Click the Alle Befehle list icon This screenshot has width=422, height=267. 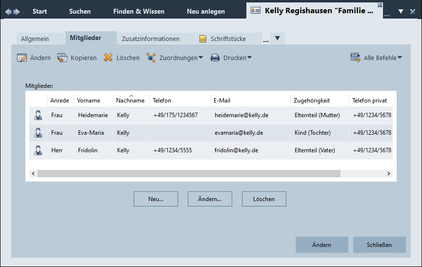pos(355,58)
